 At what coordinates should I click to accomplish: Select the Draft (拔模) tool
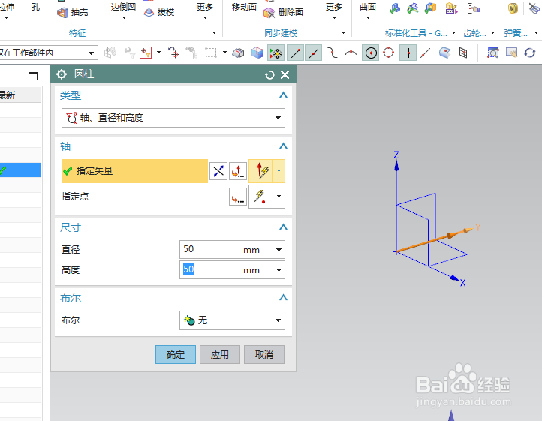159,13
